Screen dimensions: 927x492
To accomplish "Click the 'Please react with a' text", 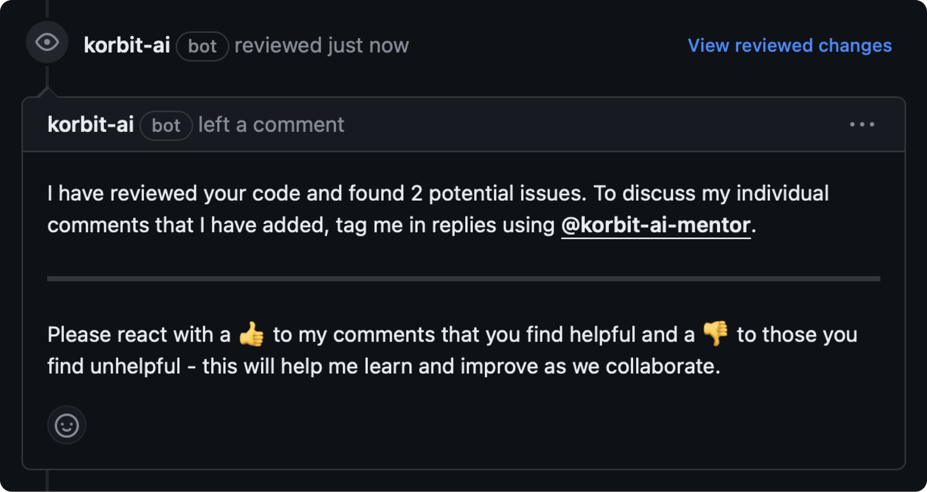I will [139, 335].
